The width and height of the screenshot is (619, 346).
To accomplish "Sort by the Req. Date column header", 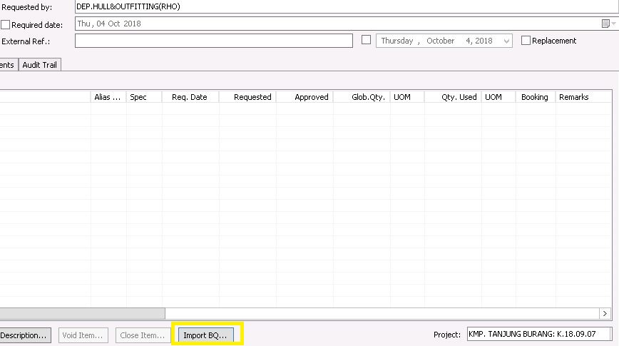I will tap(190, 97).
